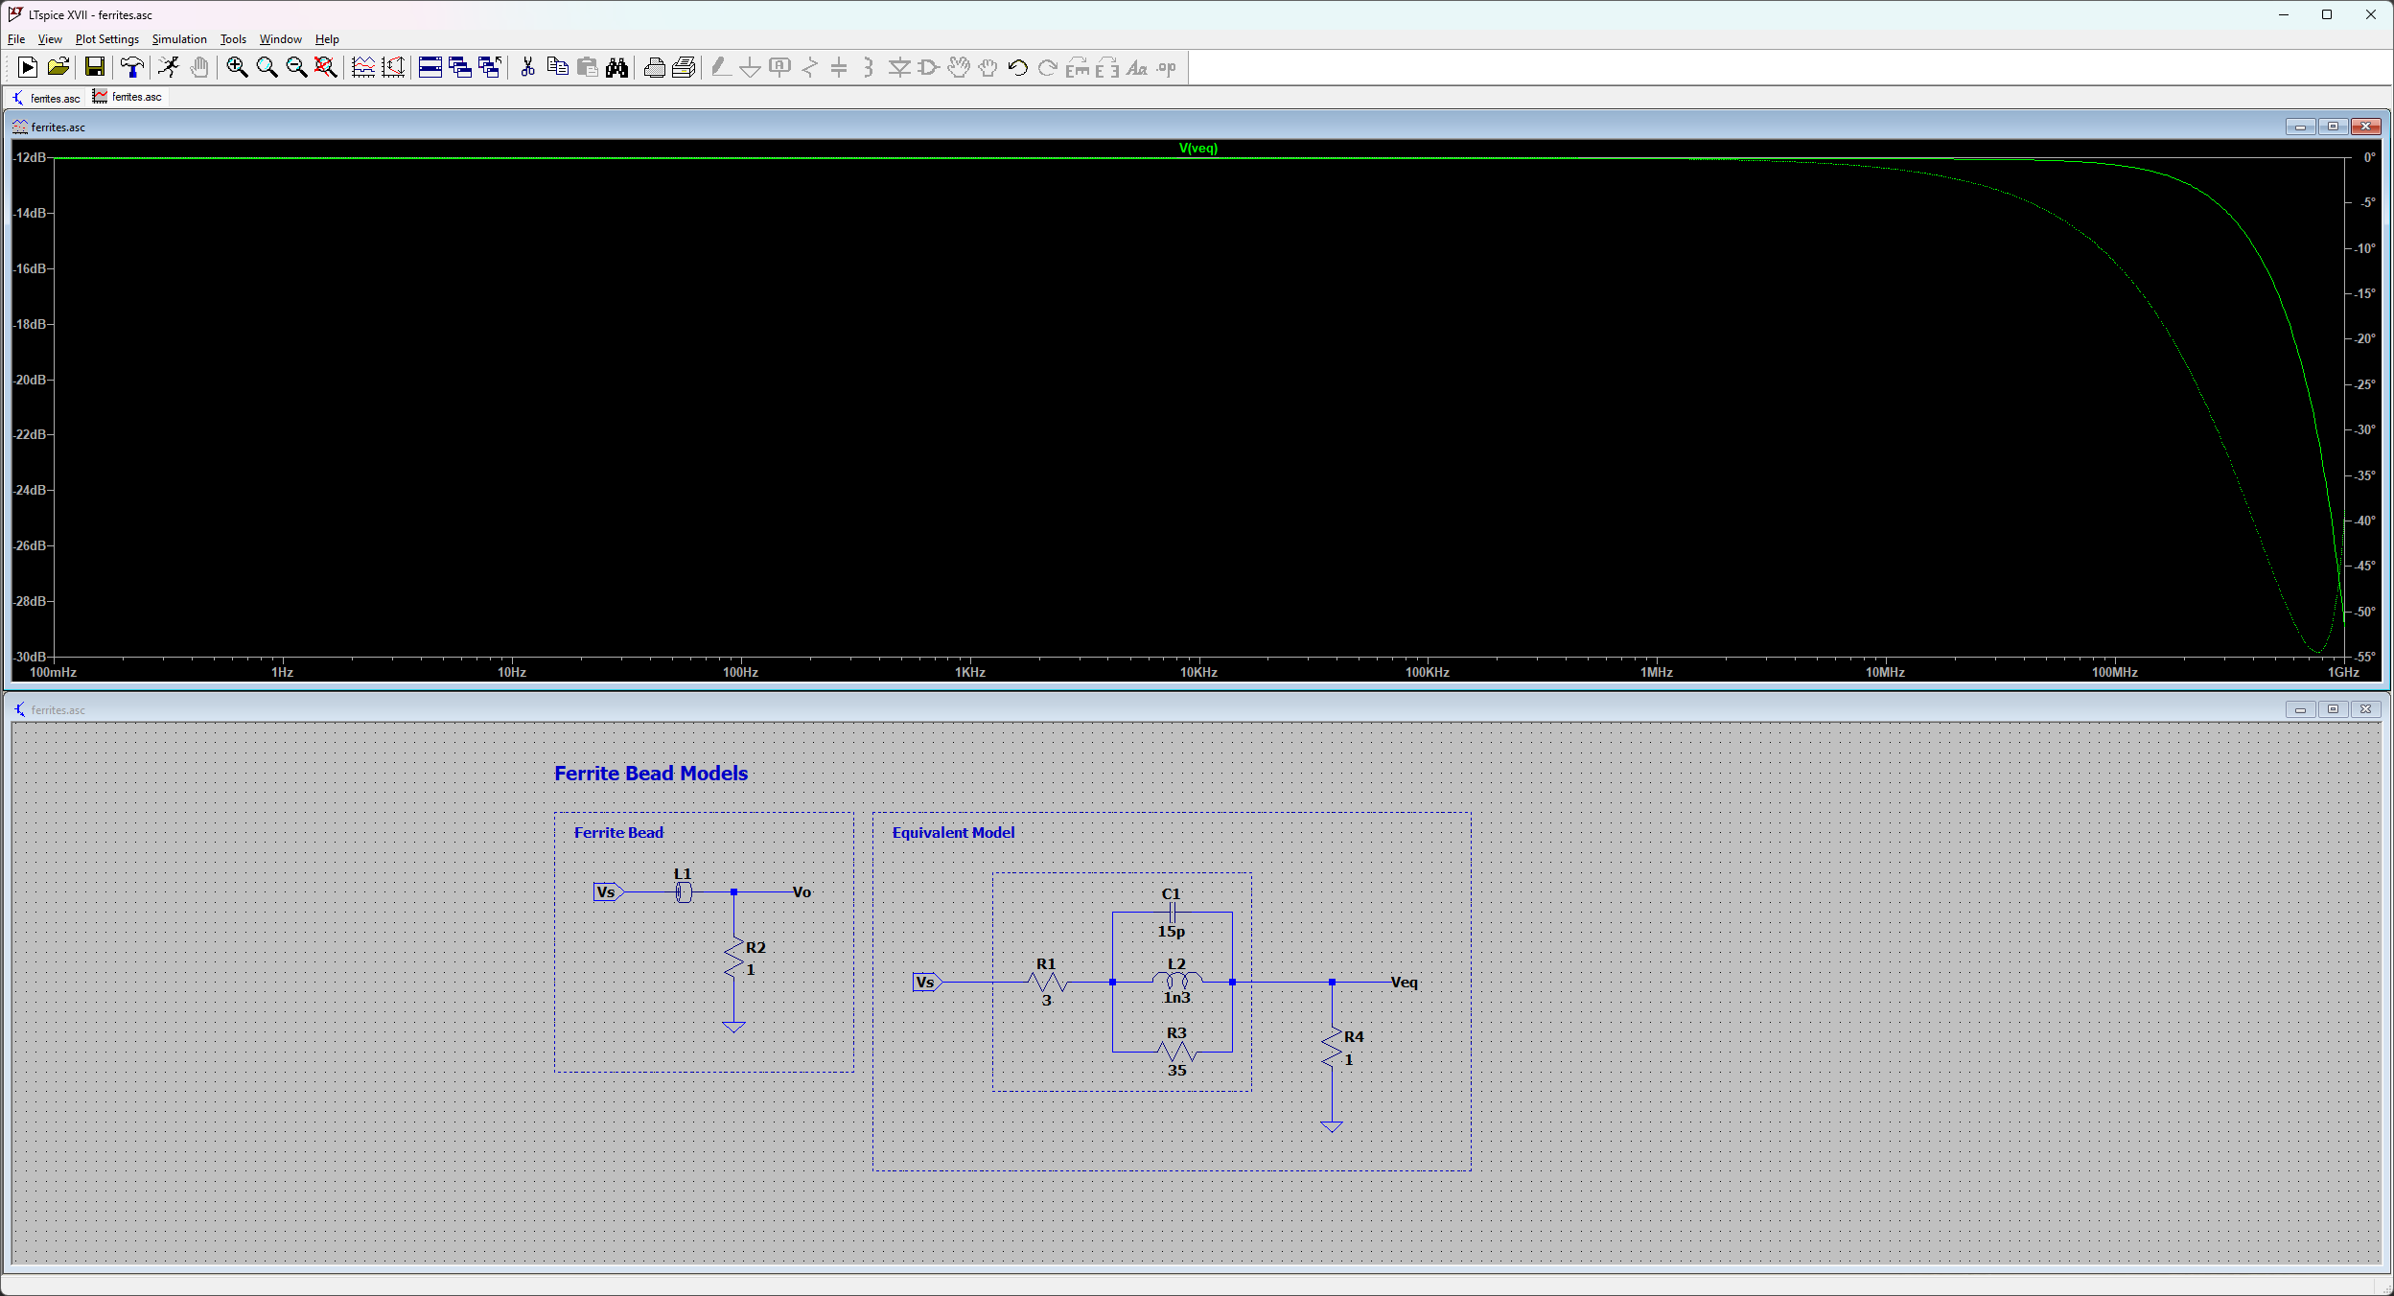Screen dimensions: 2394x1296
Task: Click the Close All Windows icon
Action: point(490,67)
